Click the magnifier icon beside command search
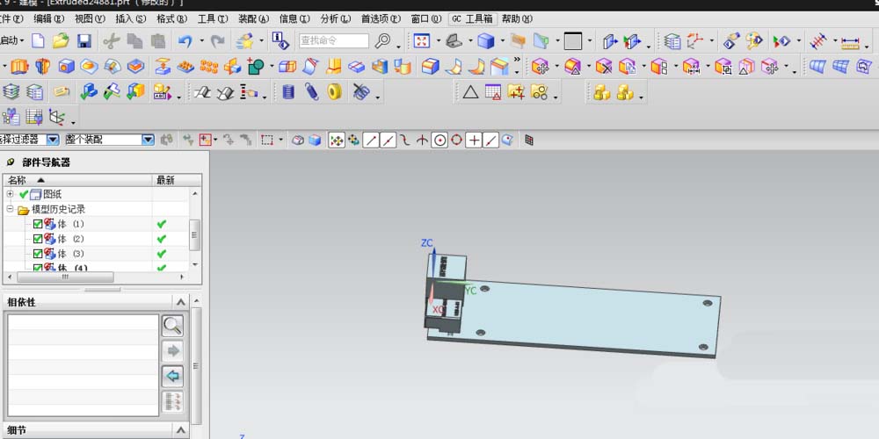879x439 pixels. pos(382,41)
